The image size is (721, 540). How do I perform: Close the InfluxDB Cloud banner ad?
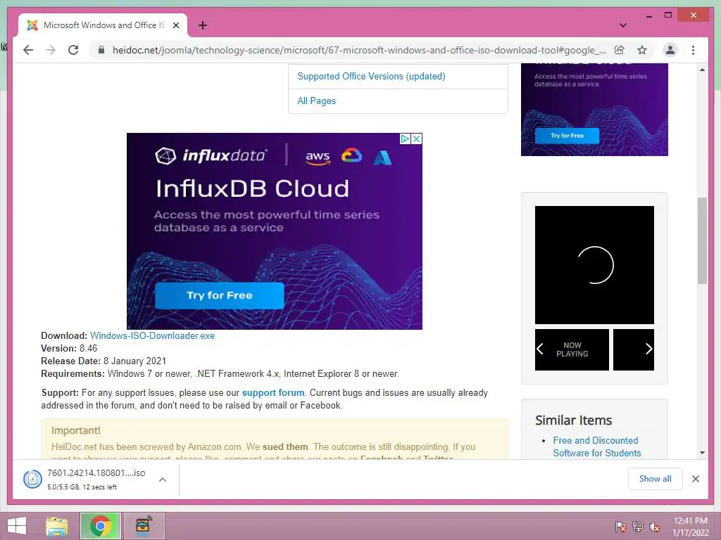(x=416, y=139)
